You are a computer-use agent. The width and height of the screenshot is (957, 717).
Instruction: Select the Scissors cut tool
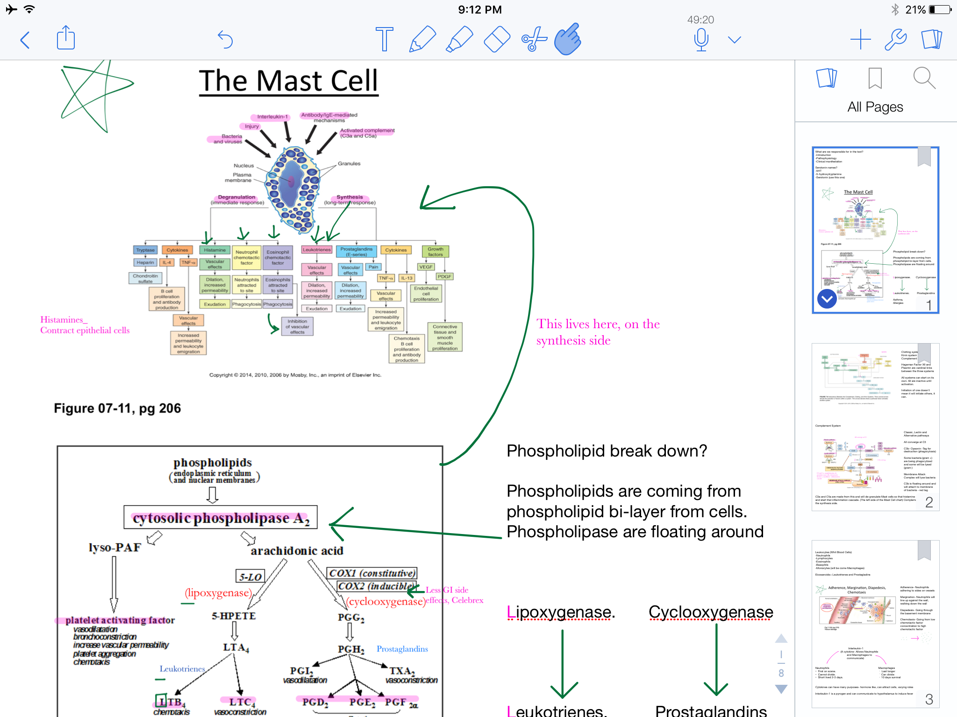(x=534, y=39)
